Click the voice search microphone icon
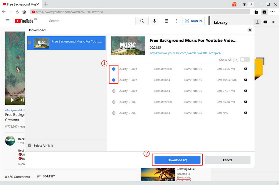Image resolution: width=279 pixels, height=185 pixels. (x=154, y=21)
